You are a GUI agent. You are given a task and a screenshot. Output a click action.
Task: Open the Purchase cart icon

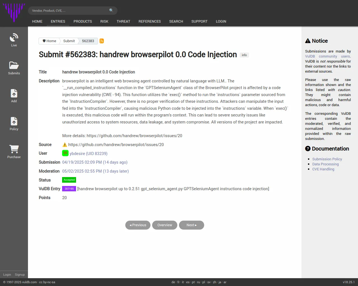tap(14, 149)
